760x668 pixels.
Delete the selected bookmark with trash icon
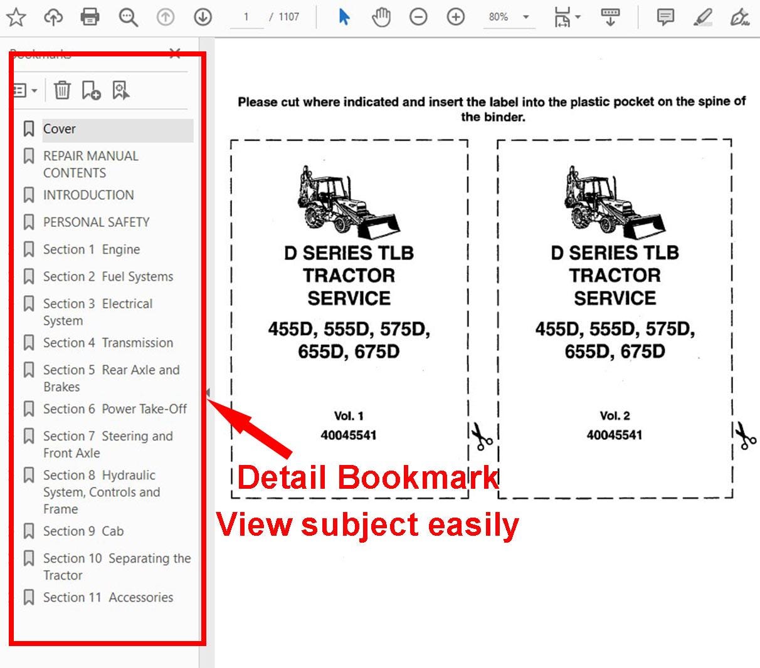(x=62, y=90)
